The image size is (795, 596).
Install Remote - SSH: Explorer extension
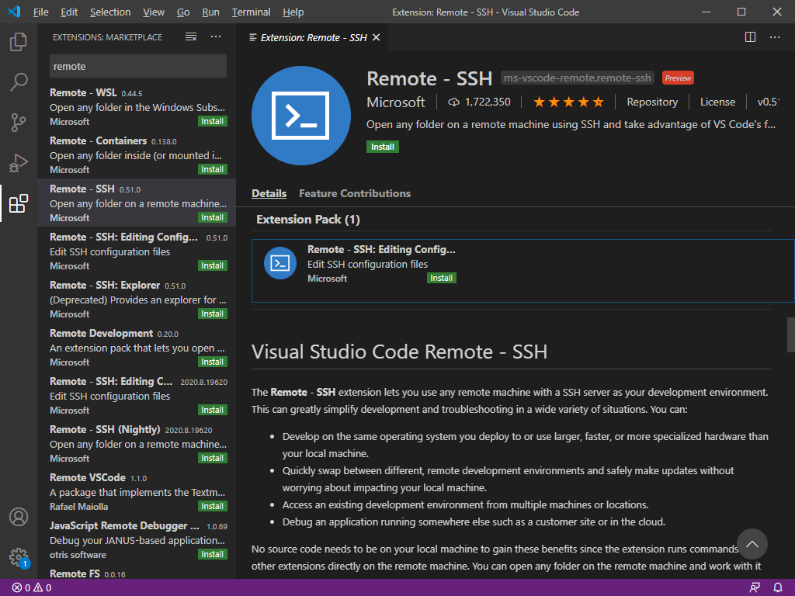(213, 314)
